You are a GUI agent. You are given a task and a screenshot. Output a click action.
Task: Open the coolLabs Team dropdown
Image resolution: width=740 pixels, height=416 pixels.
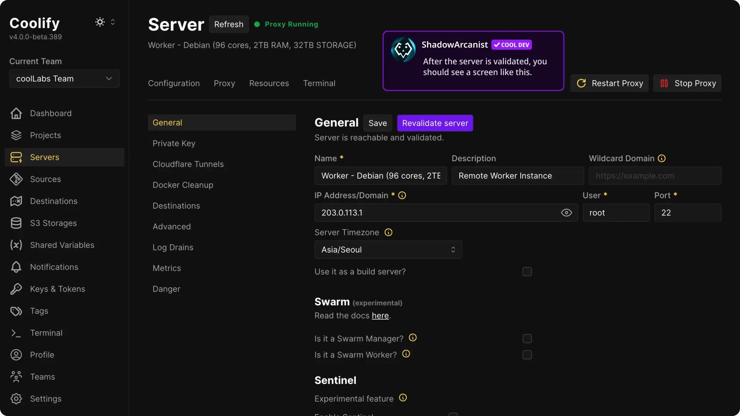point(64,79)
